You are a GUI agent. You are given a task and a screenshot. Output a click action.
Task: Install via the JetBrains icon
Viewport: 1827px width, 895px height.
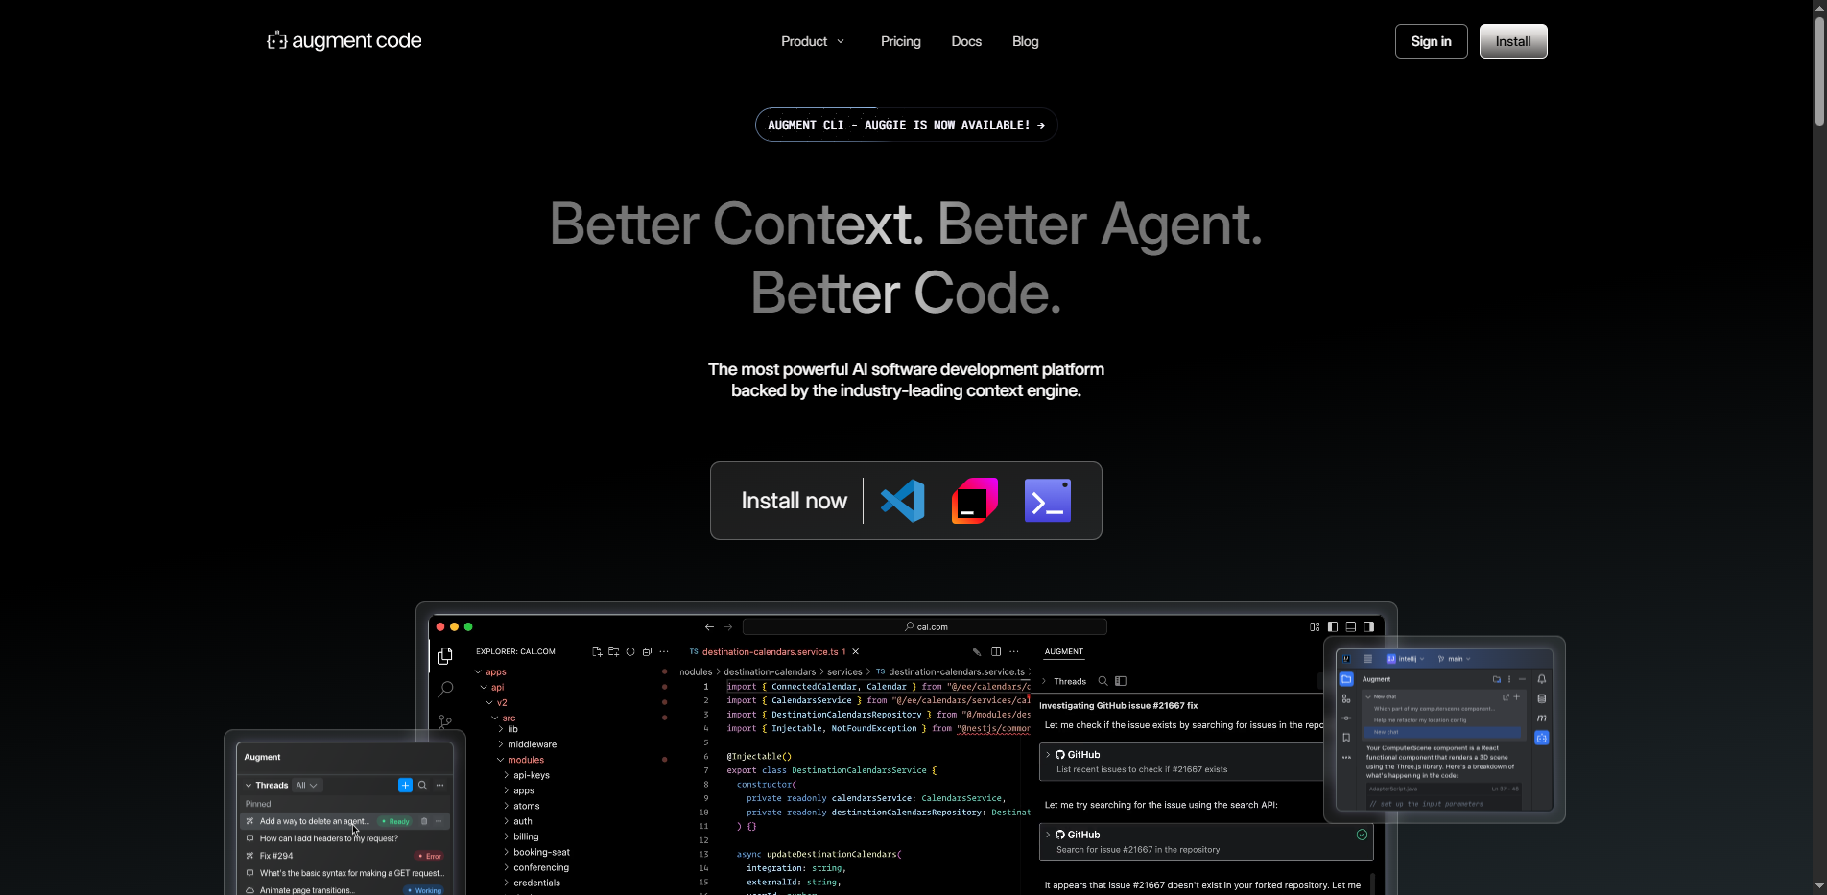point(975,501)
